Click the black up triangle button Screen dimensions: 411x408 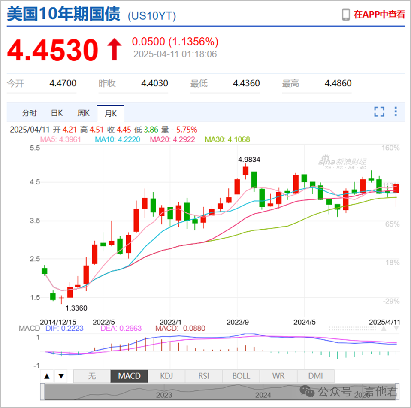pos(47,376)
